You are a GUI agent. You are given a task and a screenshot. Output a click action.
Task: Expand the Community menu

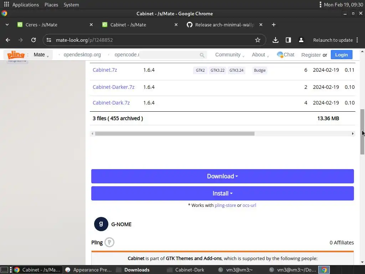(230, 55)
